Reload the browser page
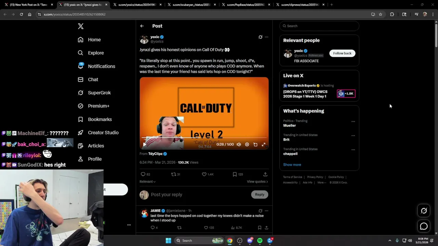This screenshot has height=246, width=438. [21, 14]
